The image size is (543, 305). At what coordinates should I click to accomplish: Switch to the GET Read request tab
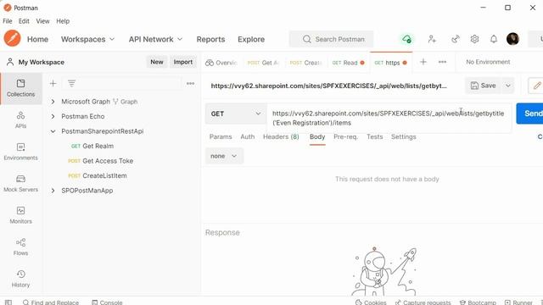point(348,63)
